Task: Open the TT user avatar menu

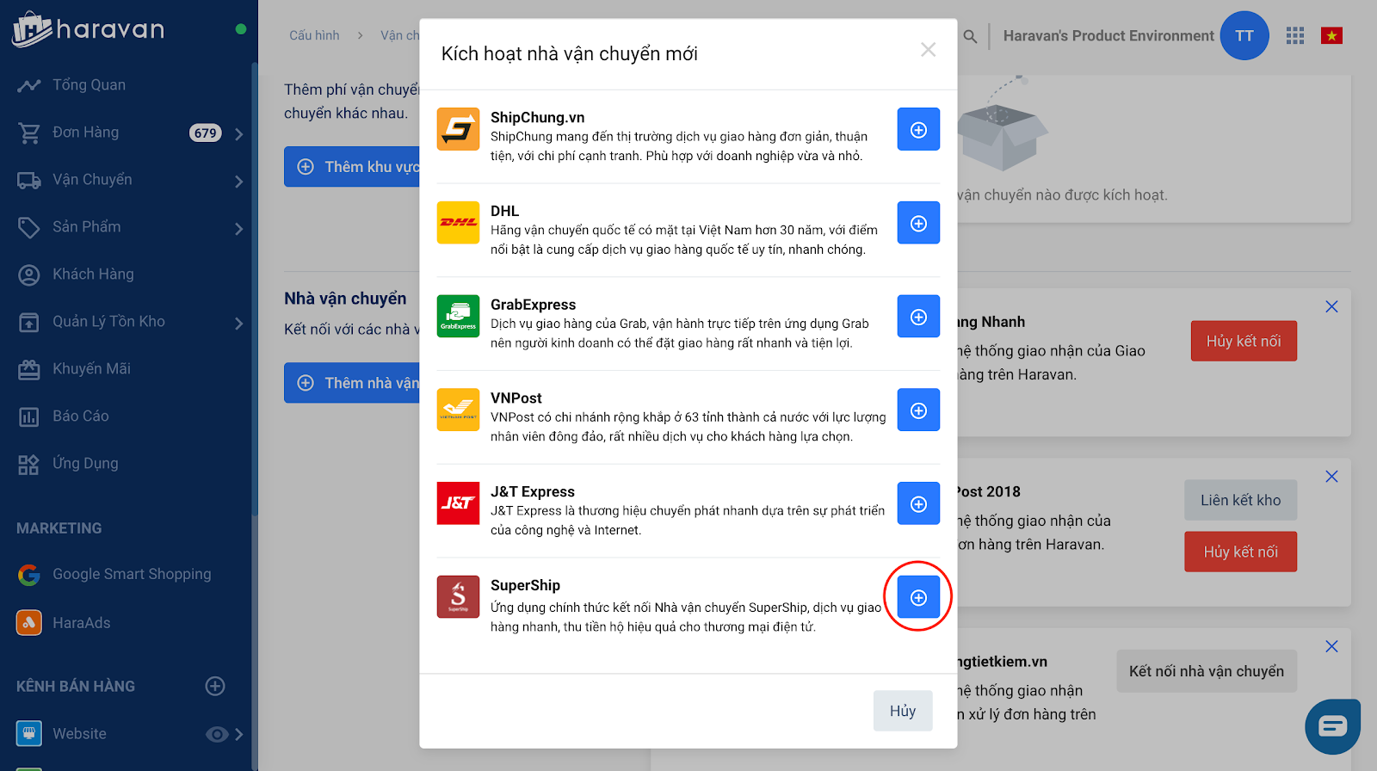Action: [x=1244, y=35]
